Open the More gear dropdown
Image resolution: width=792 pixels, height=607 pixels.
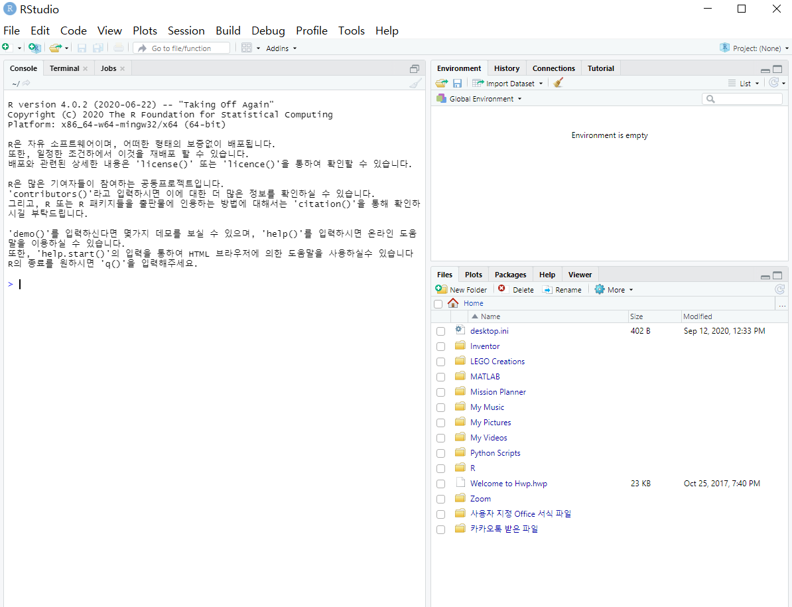point(614,289)
